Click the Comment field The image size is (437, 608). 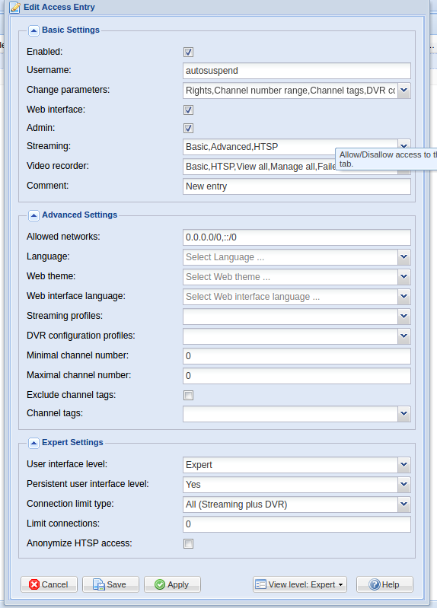296,186
